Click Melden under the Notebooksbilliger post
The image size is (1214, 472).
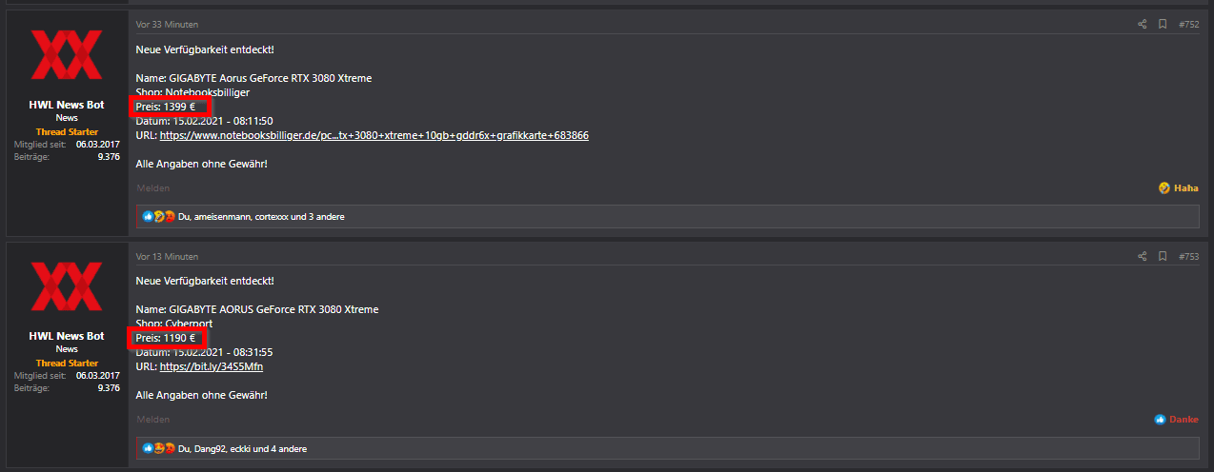click(x=152, y=188)
